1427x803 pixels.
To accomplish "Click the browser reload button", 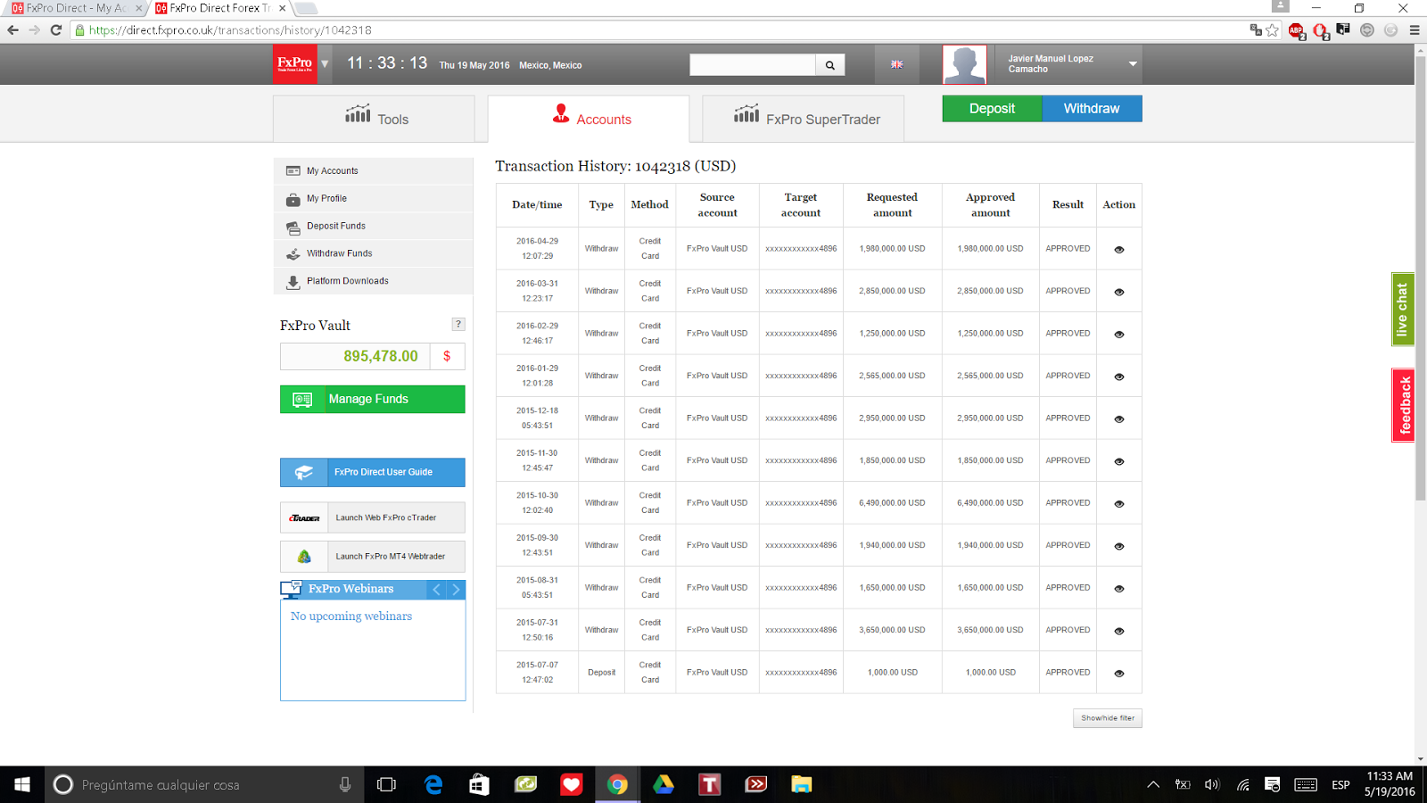I will point(56,30).
